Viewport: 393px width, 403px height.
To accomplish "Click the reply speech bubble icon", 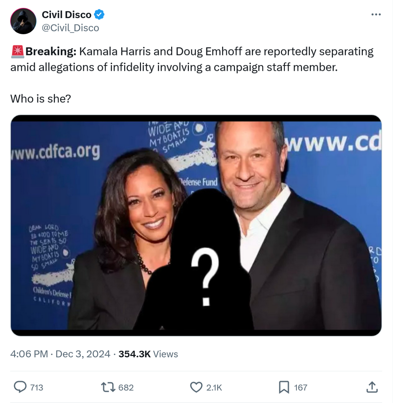I will 20,387.
